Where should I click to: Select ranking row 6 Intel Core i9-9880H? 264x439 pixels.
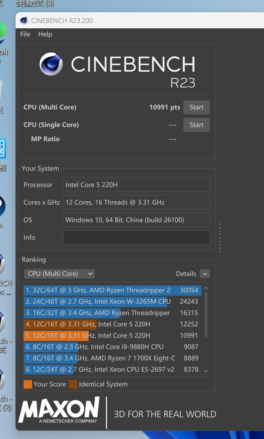pos(112,347)
